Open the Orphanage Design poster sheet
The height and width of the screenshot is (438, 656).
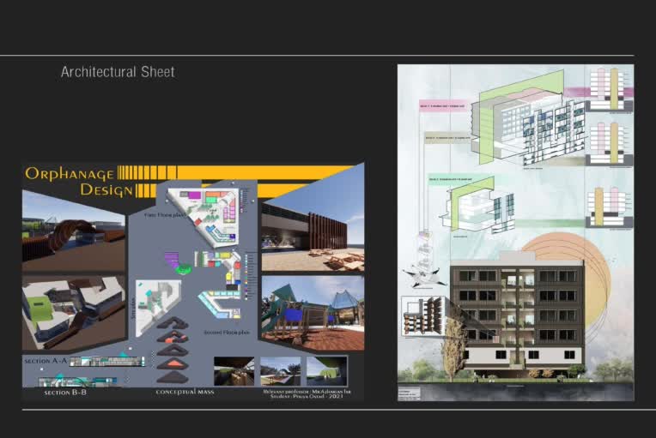pos(192,282)
